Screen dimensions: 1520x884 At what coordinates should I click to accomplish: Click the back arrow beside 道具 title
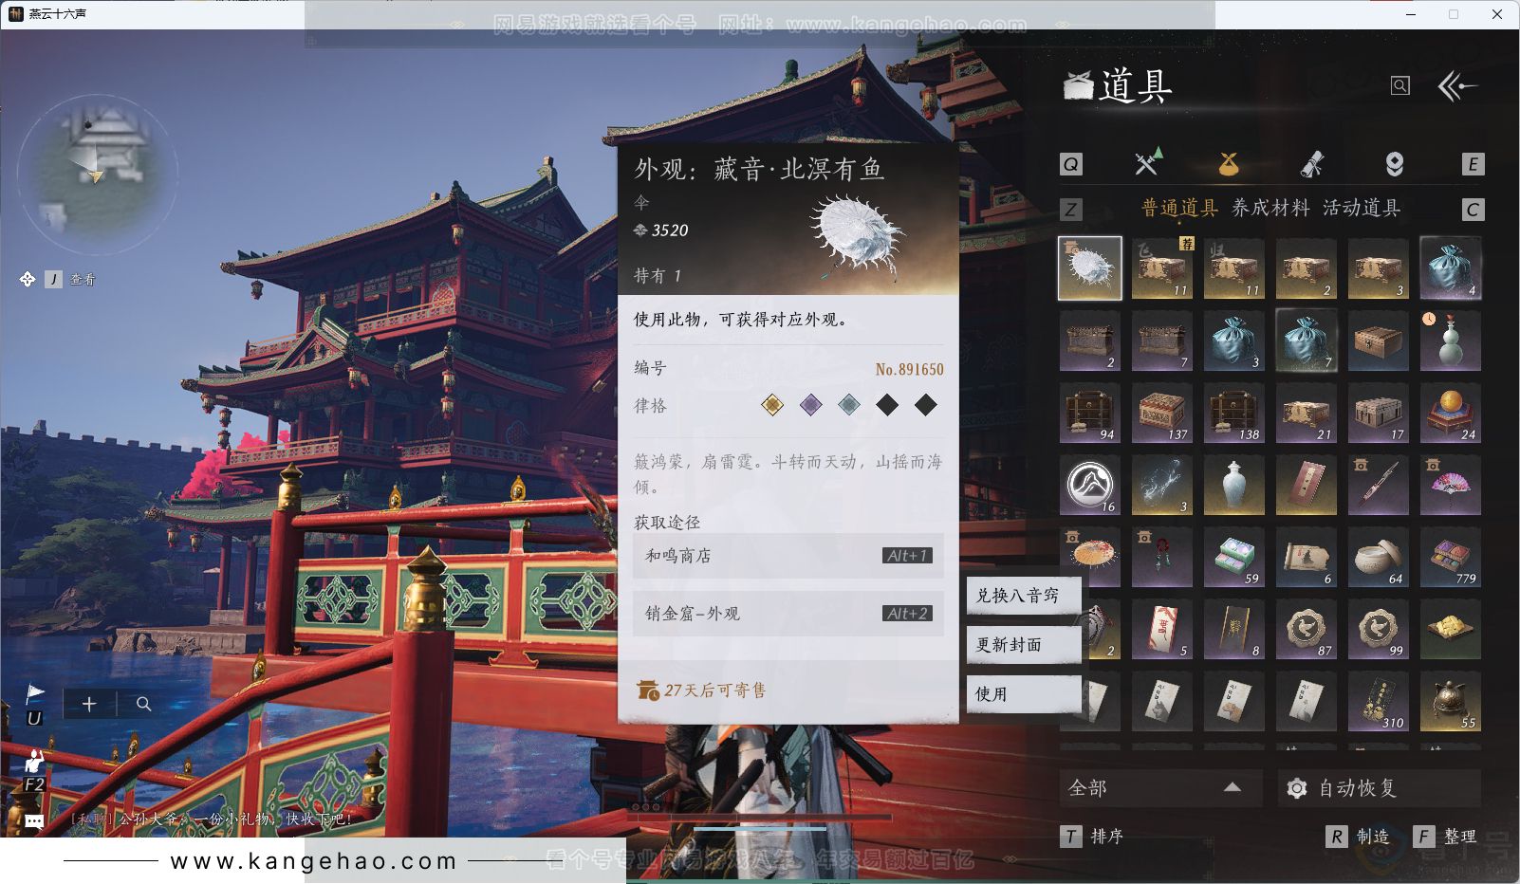click(x=1458, y=86)
